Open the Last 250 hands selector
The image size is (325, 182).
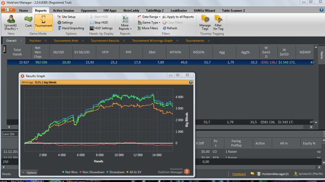[x=10, y=134]
